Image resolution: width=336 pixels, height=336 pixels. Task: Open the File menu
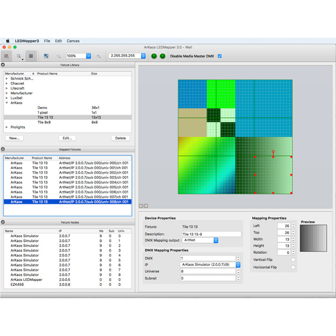coord(47,41)
